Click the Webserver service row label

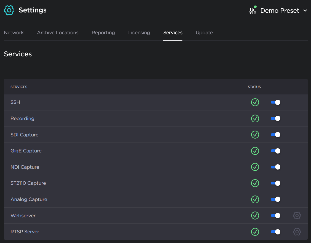(x=23, y=216)
